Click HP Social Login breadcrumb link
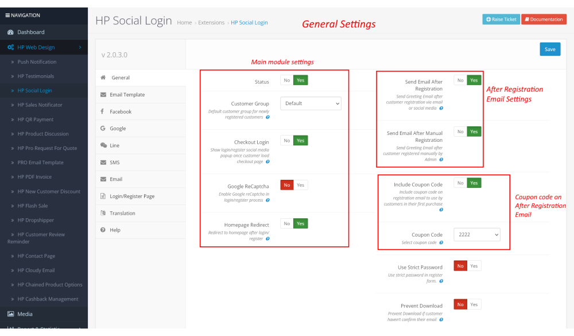 coord(249,23)
